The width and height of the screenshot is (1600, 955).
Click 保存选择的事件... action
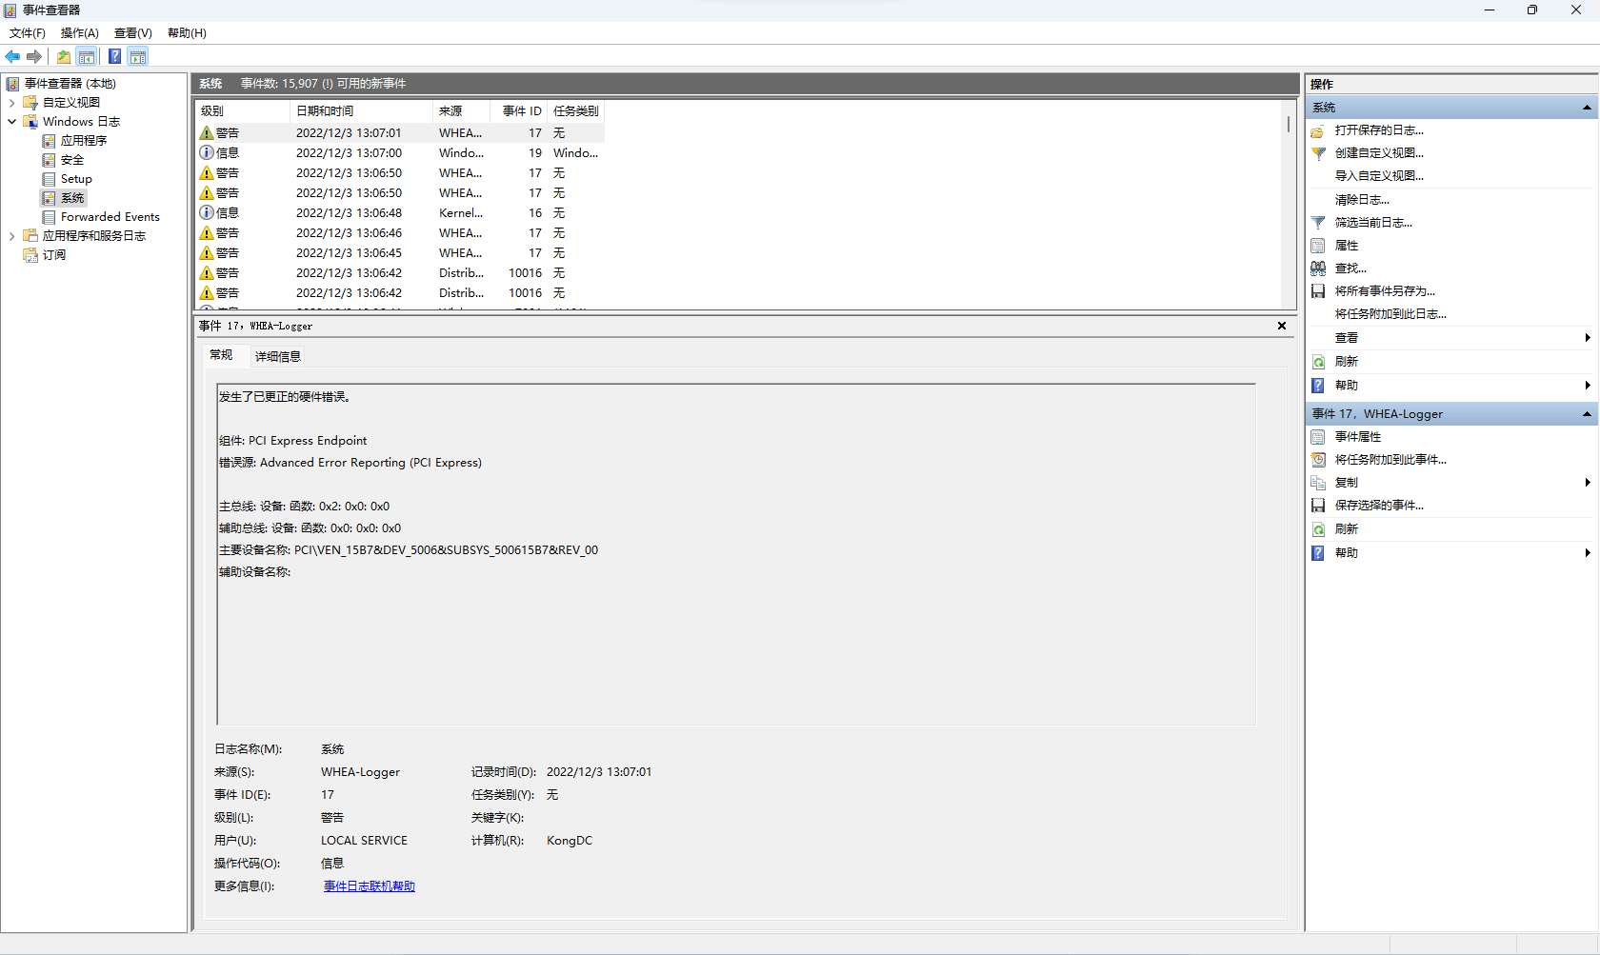click(1379, 506)
